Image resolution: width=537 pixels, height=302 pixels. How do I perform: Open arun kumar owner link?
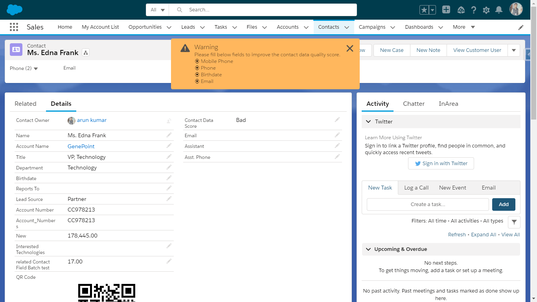(x=92, y=120)
